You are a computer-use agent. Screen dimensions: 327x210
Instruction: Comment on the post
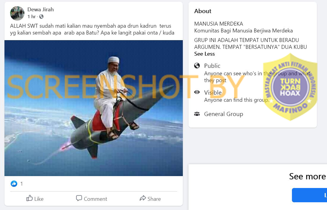point(92,198)
